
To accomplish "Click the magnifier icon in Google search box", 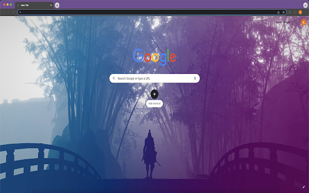I will tap(114, 78).
